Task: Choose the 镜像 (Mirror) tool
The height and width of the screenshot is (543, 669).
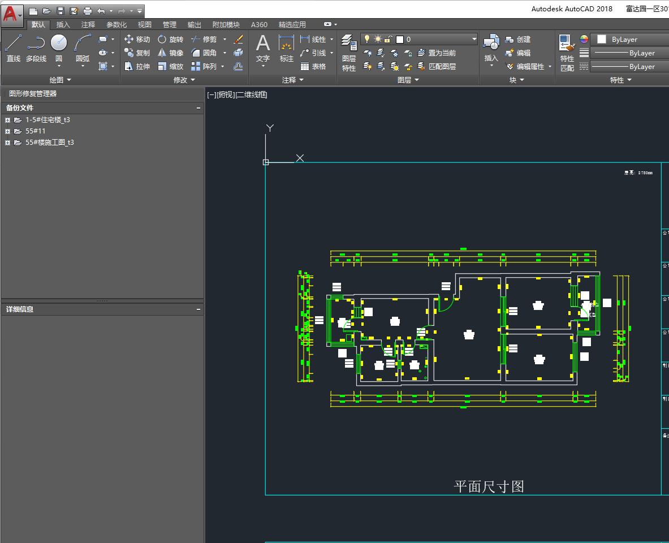Action: (x=170, y=53)
